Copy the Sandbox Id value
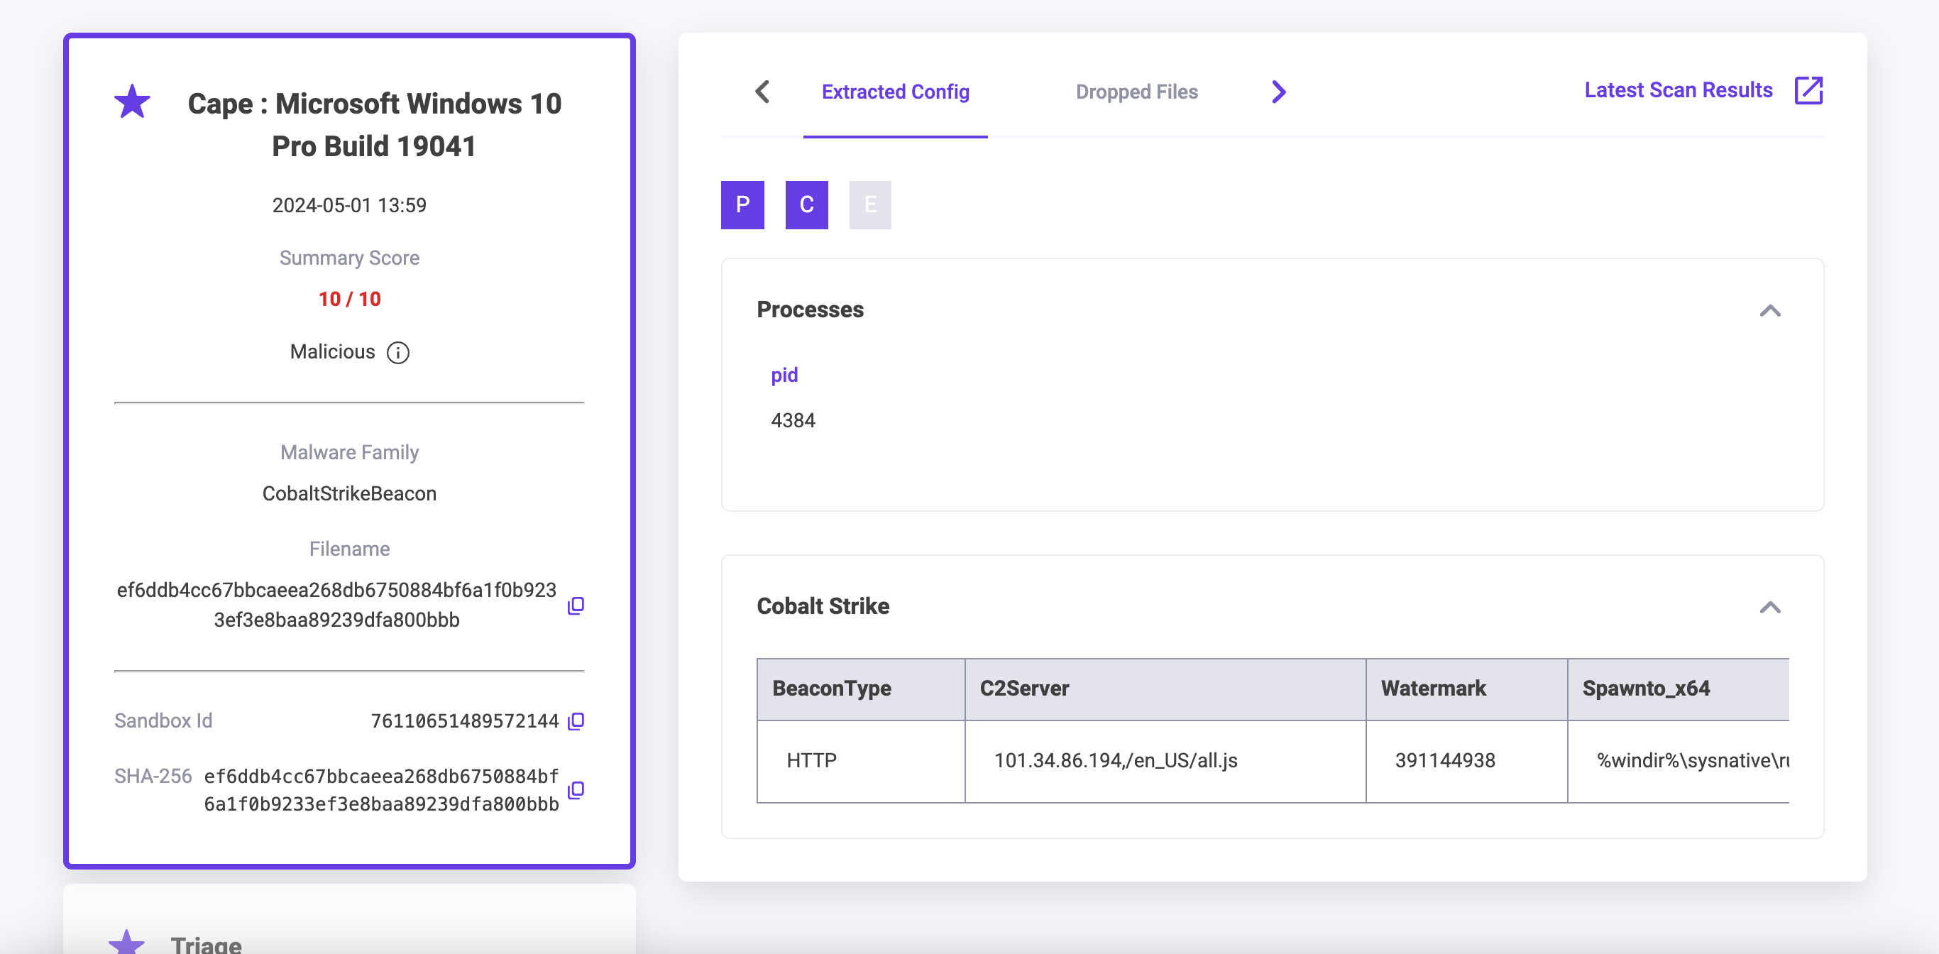Viewport: 1939px width, 954px height. [576, 720]
